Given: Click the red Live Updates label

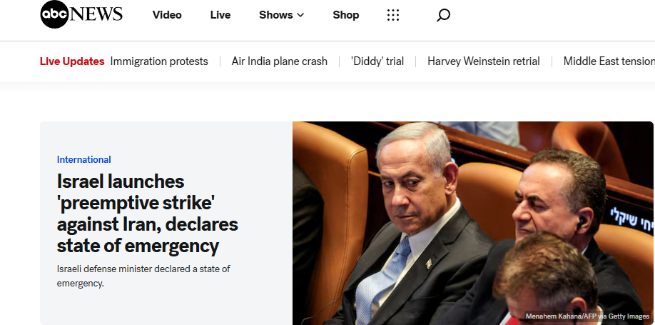Looking at the screenshot, I should tap(72, 61).
